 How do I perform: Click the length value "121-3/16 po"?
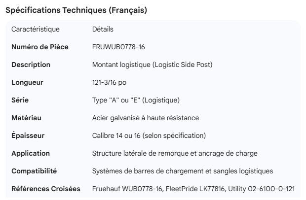110,82
